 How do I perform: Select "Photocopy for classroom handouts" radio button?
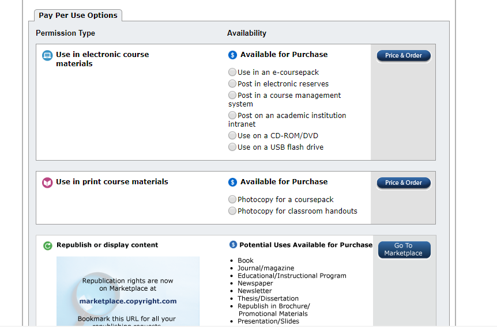[232, 211]
